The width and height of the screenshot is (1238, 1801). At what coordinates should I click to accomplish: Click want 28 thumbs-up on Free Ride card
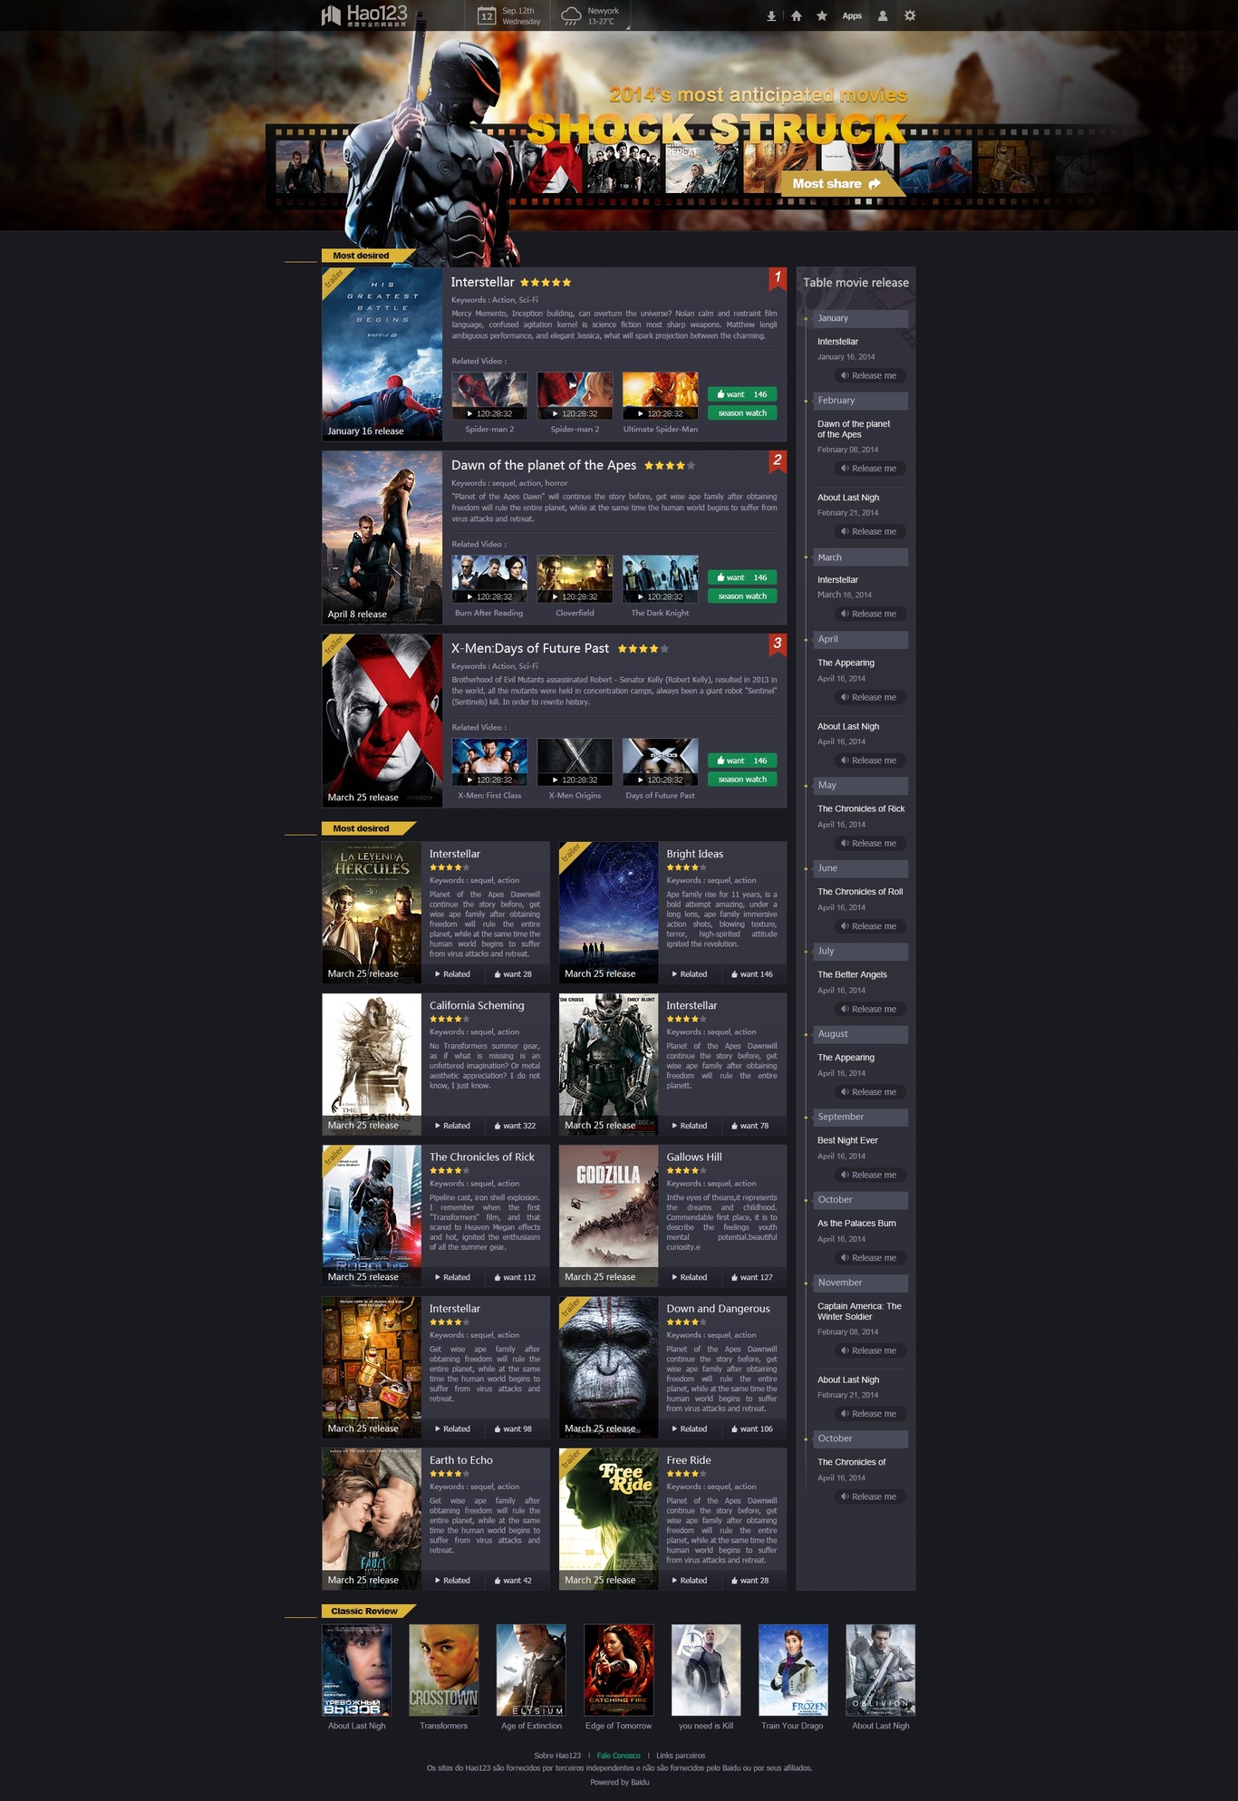point(751,1580)
